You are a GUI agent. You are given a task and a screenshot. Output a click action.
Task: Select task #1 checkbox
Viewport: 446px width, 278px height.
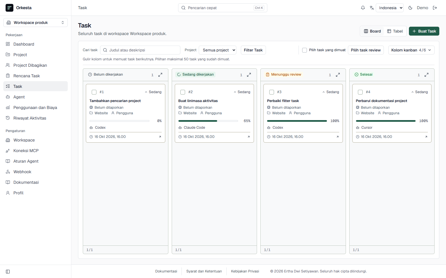(x=94, y=92)
